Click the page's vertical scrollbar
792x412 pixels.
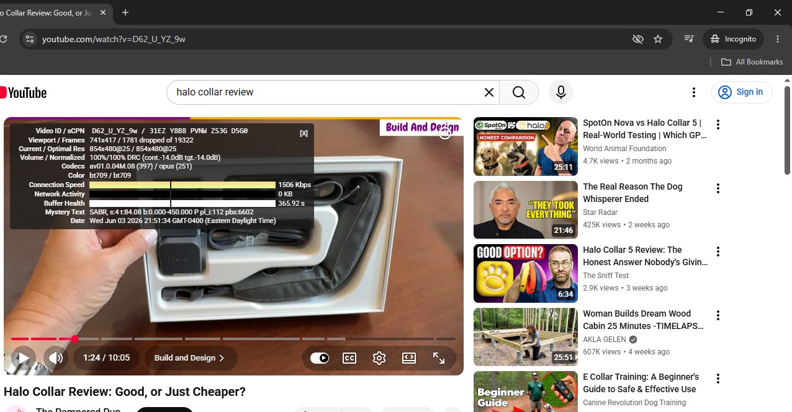(787, 130)
